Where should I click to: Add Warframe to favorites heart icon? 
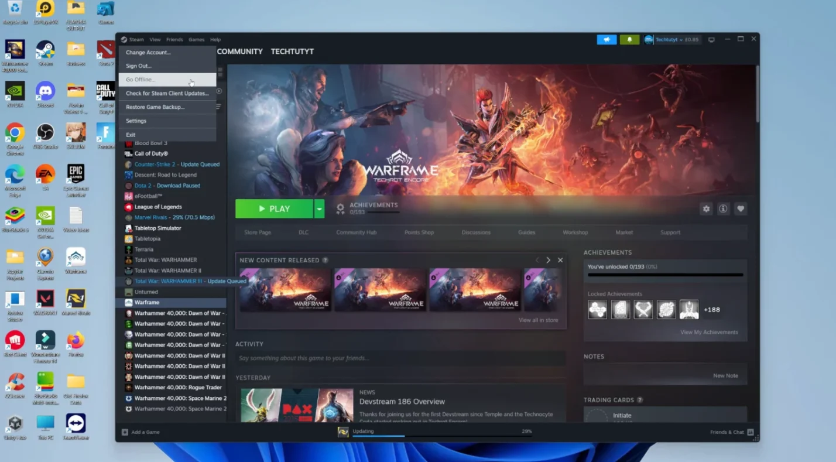741,209
